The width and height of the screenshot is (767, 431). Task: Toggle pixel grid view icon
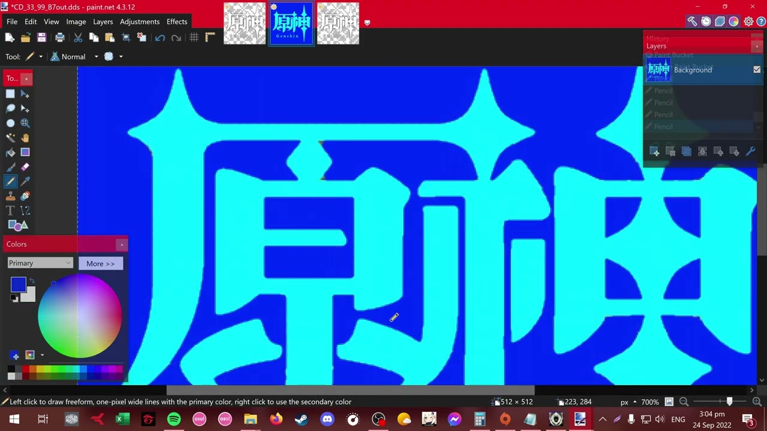pos(194,38)
